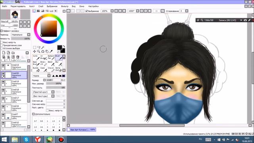Choose the Bucket fill tool
Image resolution: width=254 pixels, height=143 pixels.
point(36,70)
